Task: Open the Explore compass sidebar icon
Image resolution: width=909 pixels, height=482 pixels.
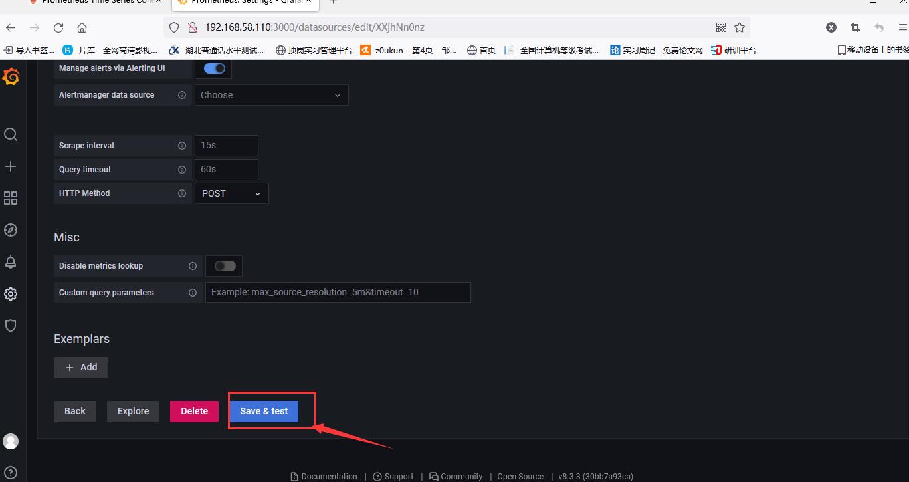Action: click(11, 230)
